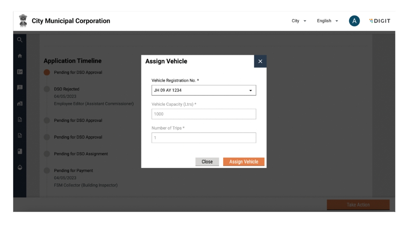This screenshot has width=413, height=231.
Task: Open the Vehicle Registration No. dropdown
Action: (x=204, y=90)
